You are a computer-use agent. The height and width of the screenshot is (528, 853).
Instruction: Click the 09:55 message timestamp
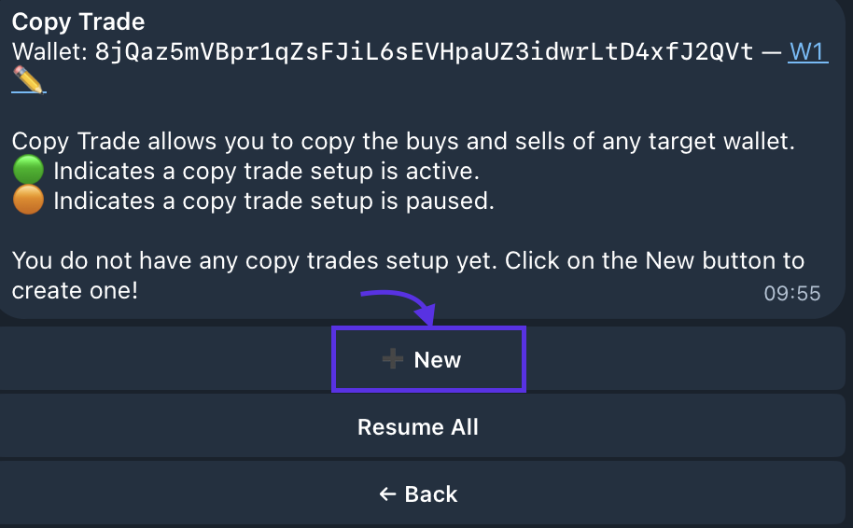pos(791,293)
